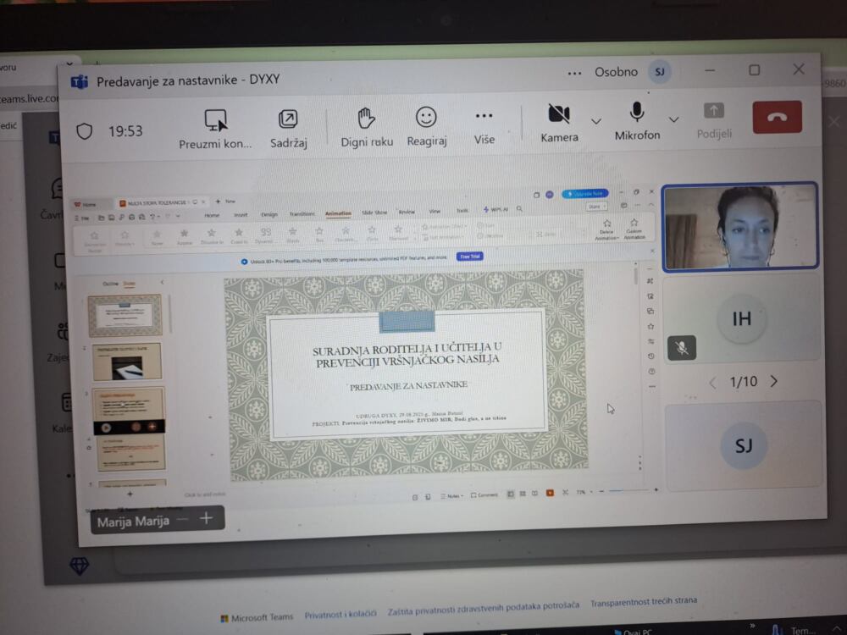Screen dimensions: 847x635
Task: Expand the Mikrofon options dropdown arrow
Action: click(x=674, y=119)
